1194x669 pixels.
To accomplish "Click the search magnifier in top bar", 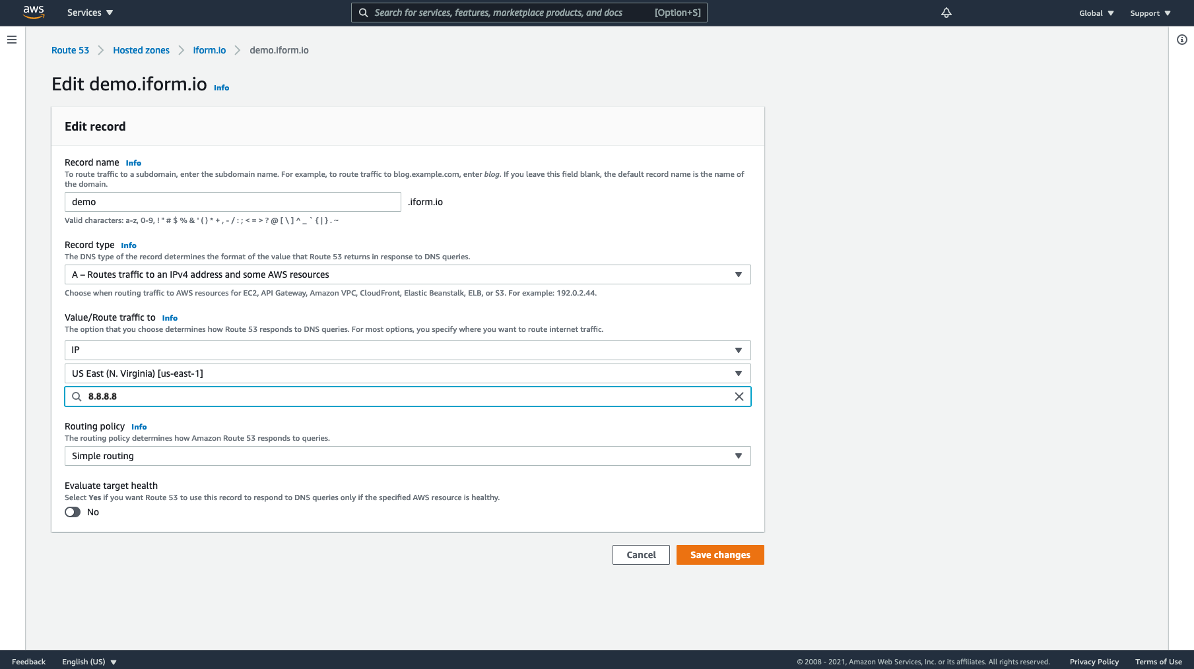I will pos(364,13).
